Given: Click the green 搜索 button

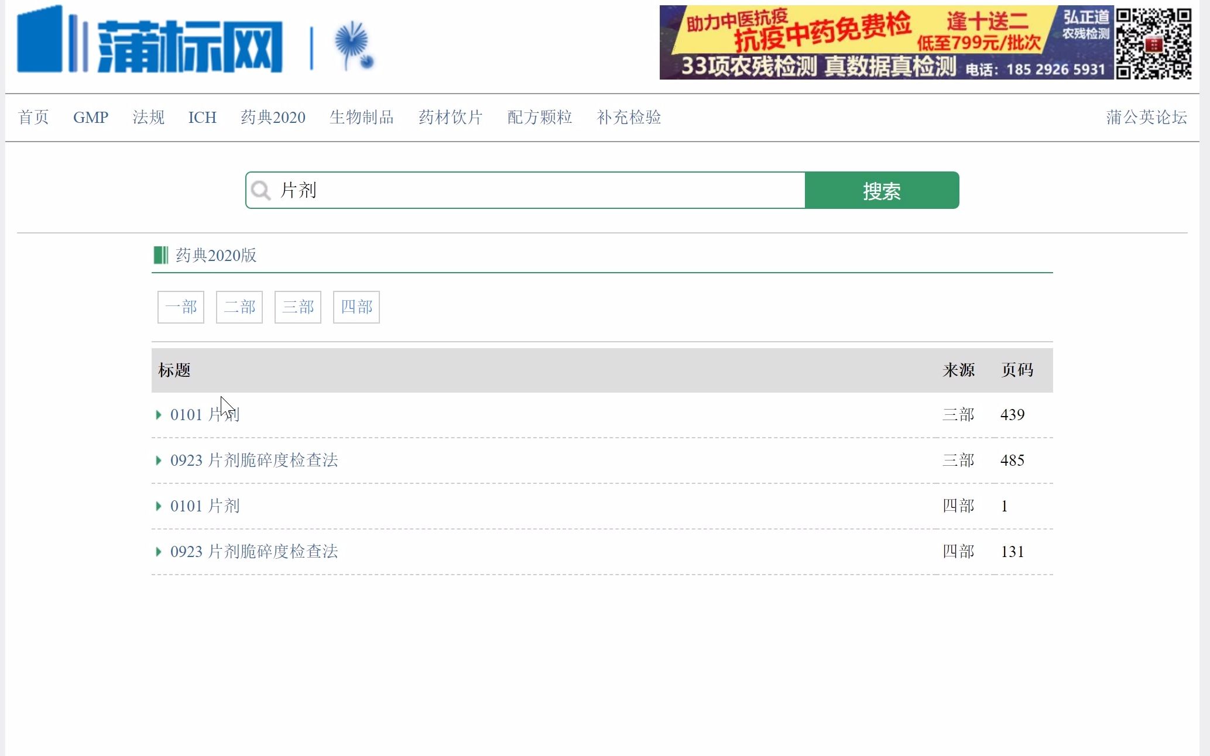Looking at the screenshot, I should [882, 190].
